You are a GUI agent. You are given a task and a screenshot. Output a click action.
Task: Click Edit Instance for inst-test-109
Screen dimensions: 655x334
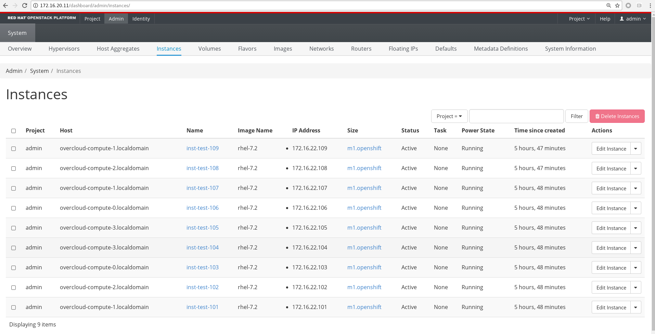(611, 149)
